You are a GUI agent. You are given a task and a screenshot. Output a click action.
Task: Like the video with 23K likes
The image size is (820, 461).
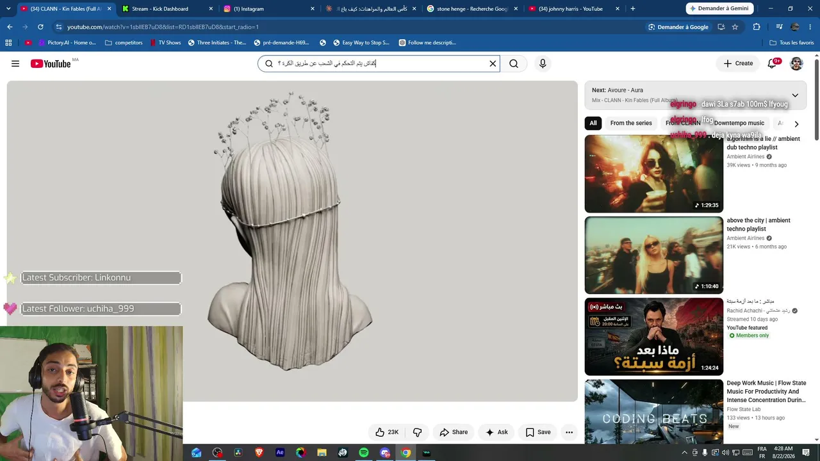(x=387, y=432)
